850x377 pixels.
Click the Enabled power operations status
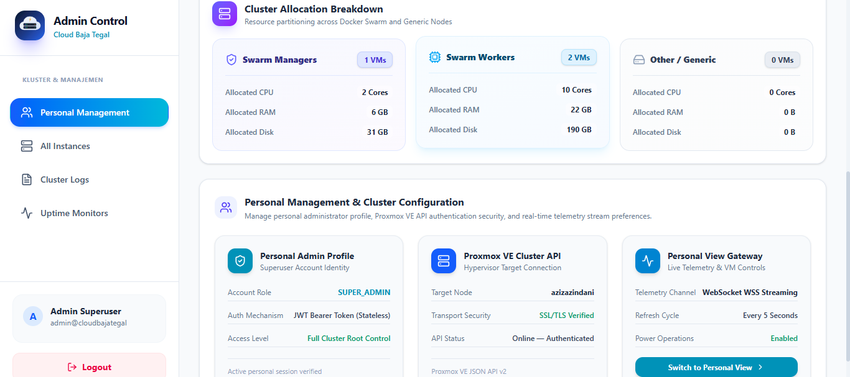point(784,338)
